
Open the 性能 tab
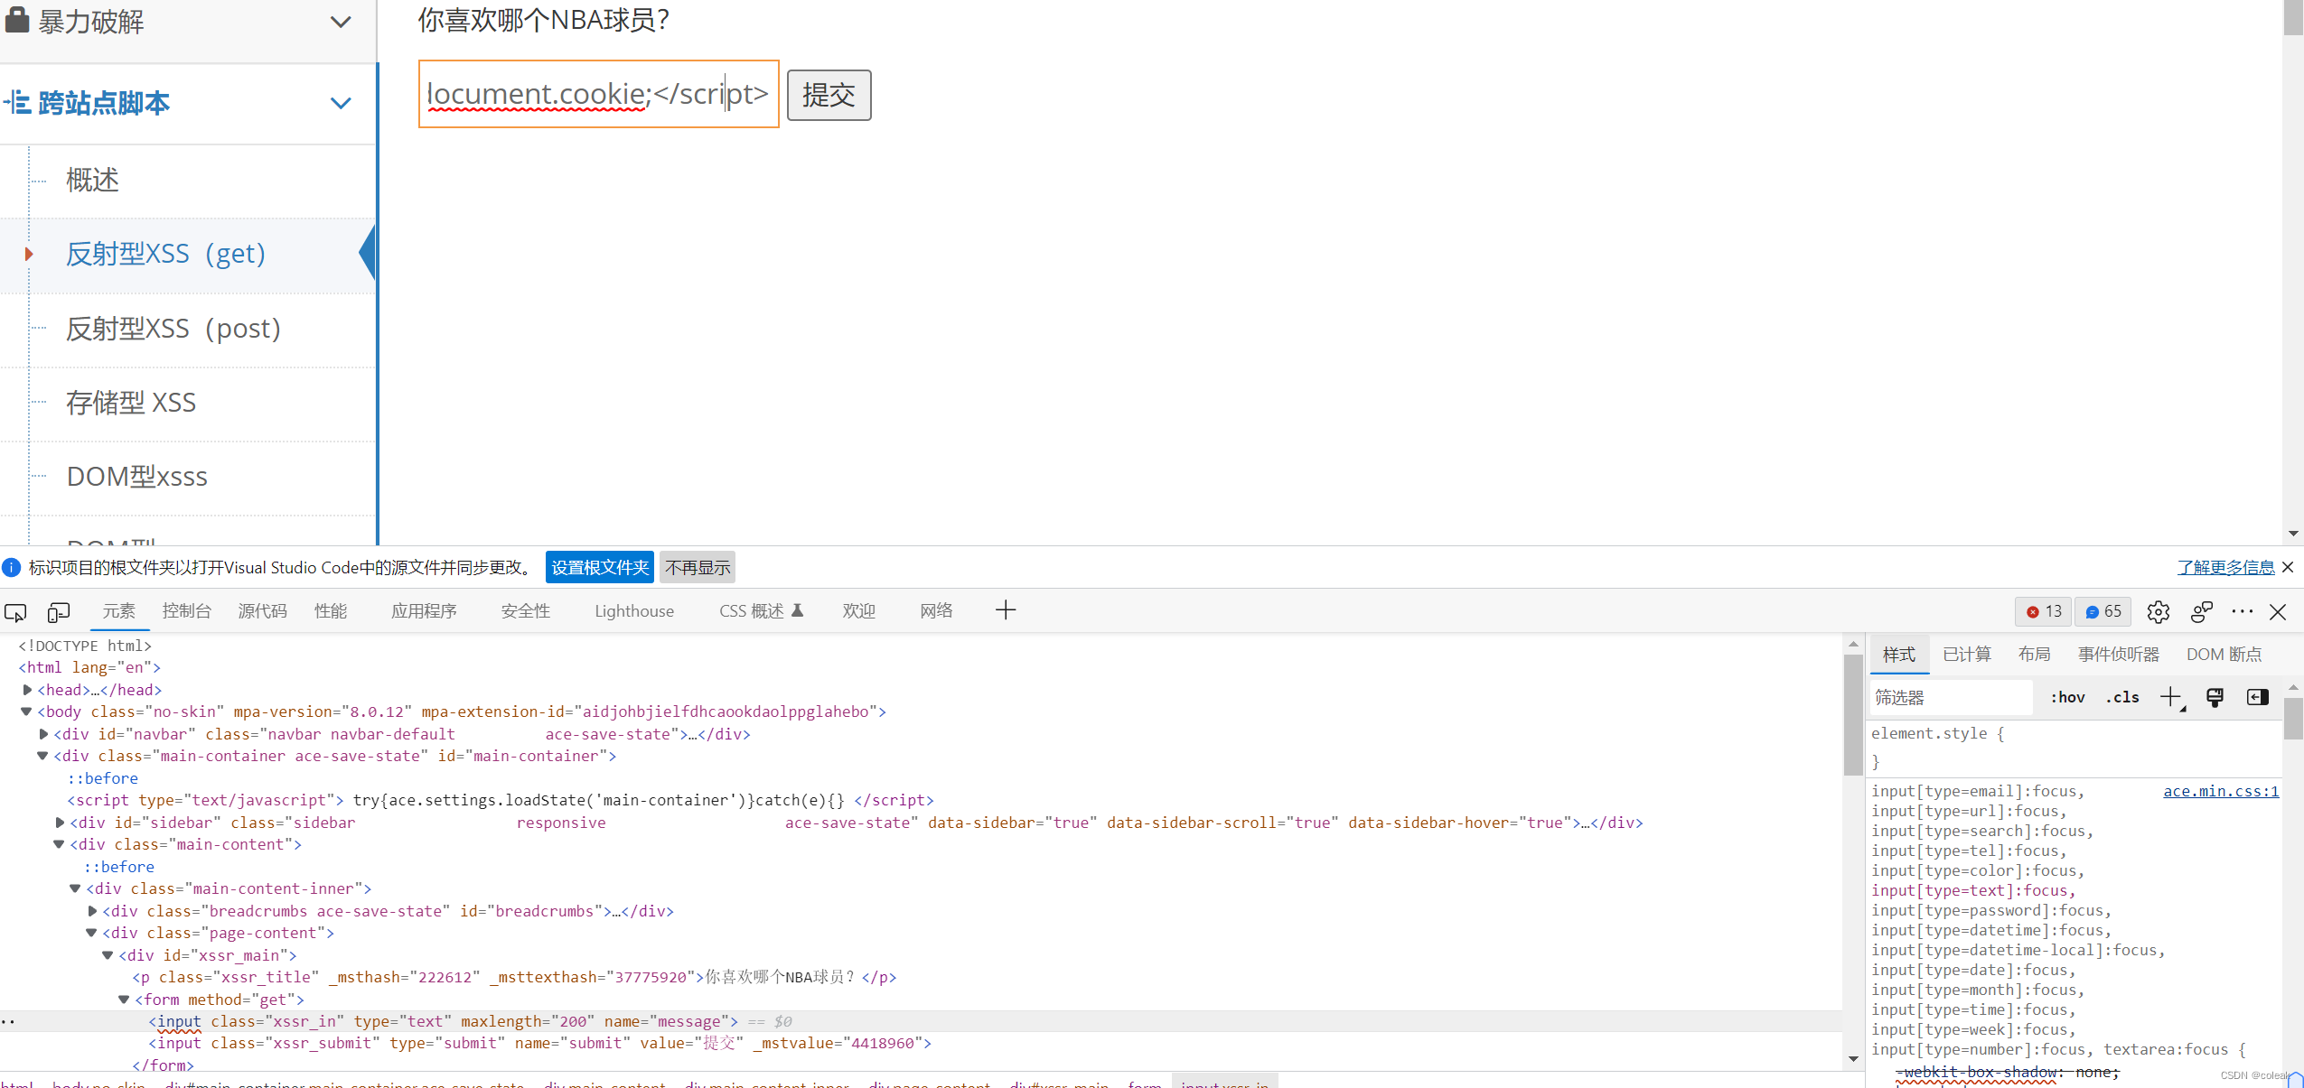(331, 611)
